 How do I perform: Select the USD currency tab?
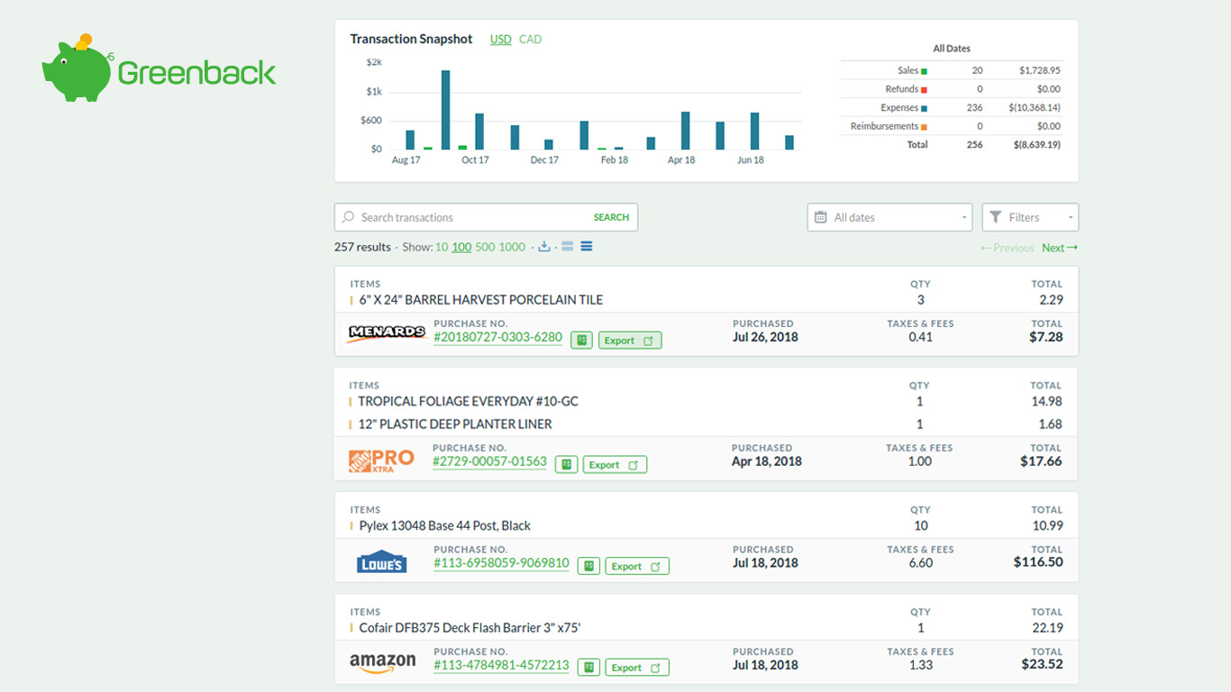[x=500, y=39]
